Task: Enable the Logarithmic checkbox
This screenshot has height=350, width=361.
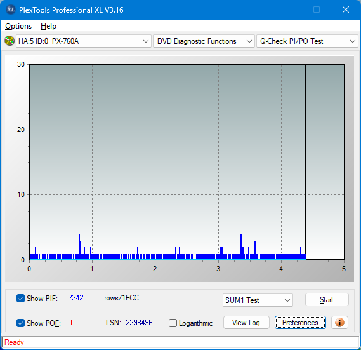Action: (173, 323)
